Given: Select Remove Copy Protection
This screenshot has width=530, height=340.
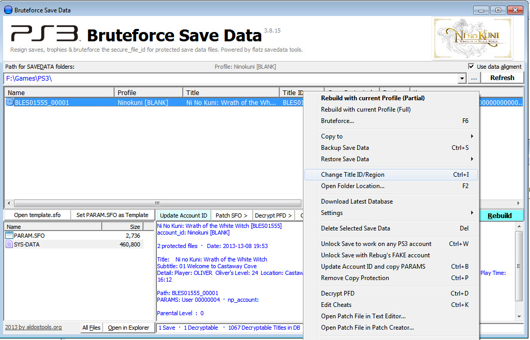Looking at the screenshot, I should click(391, 278).
